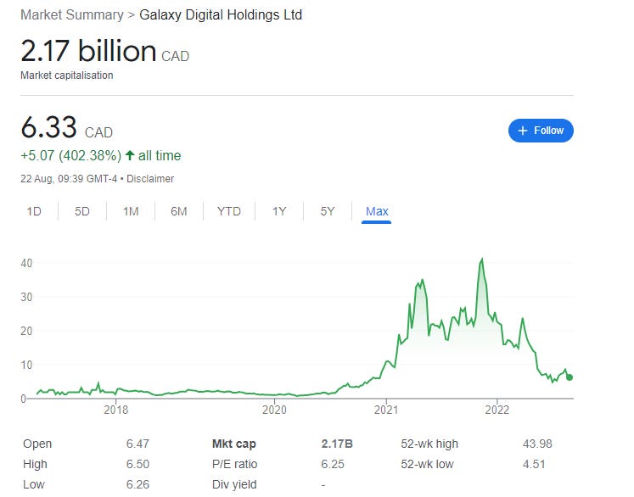Click the green up arrow beside all time
Viewport: 634px width, 497px height.
(x=130, y=155)
